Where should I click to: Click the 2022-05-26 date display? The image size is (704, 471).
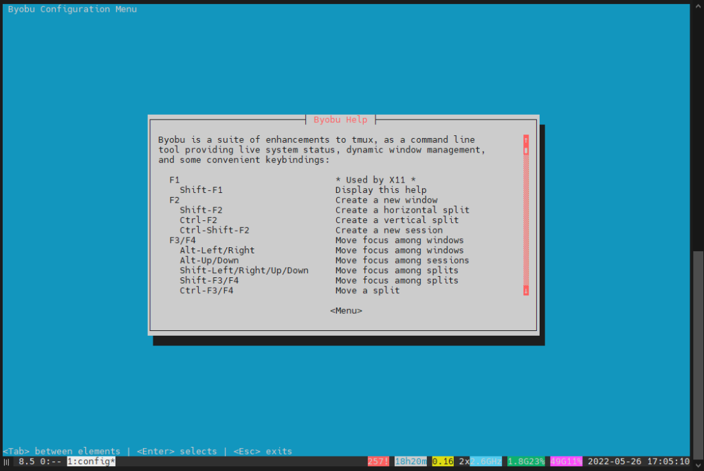click(615, 461)
